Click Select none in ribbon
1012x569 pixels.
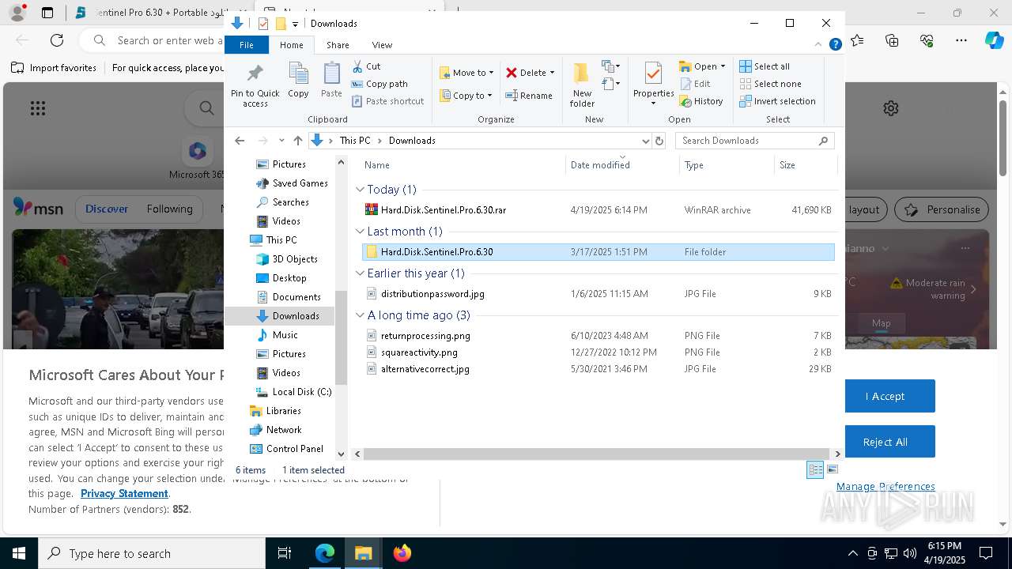[x=770, y=84]
